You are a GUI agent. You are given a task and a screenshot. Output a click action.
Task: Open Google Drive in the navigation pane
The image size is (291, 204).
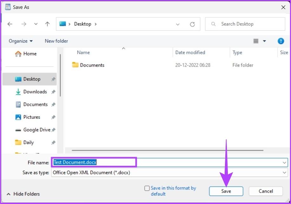click(x=33, y=130)
